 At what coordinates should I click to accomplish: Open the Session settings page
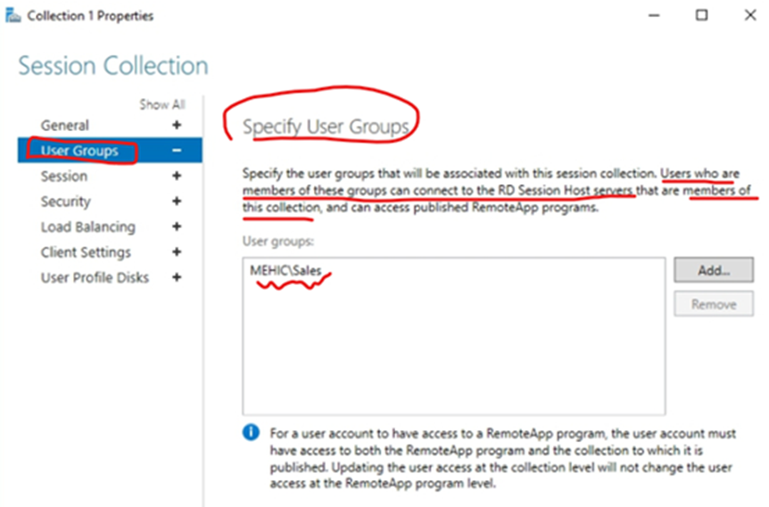tap(64, 176)
